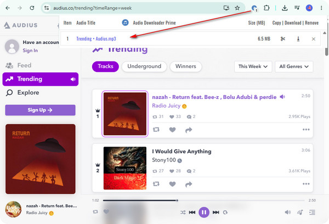Screen dimensions: 329x224
Task: Open nazah - Return feat. Bee-z track title
Action: coord(214,97)
